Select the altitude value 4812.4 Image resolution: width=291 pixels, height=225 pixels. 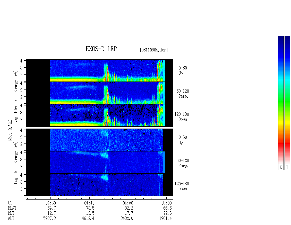88,218
